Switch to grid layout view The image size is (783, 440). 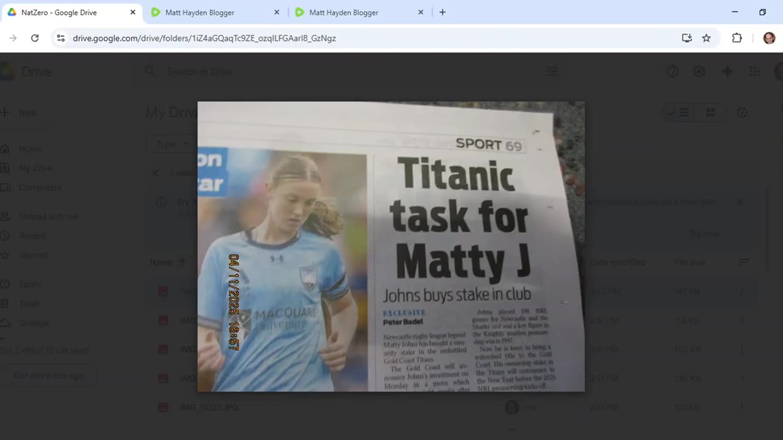click(x=710, y=112)
